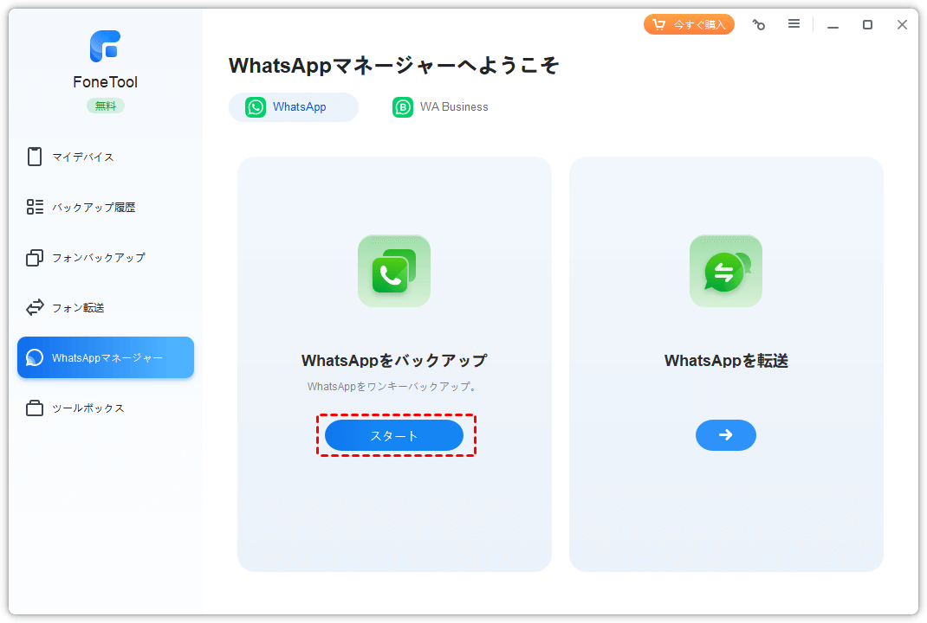Close the FoneTool window
Image resolution: width=927 pixels, height=623 pixels.
point(902,25)
